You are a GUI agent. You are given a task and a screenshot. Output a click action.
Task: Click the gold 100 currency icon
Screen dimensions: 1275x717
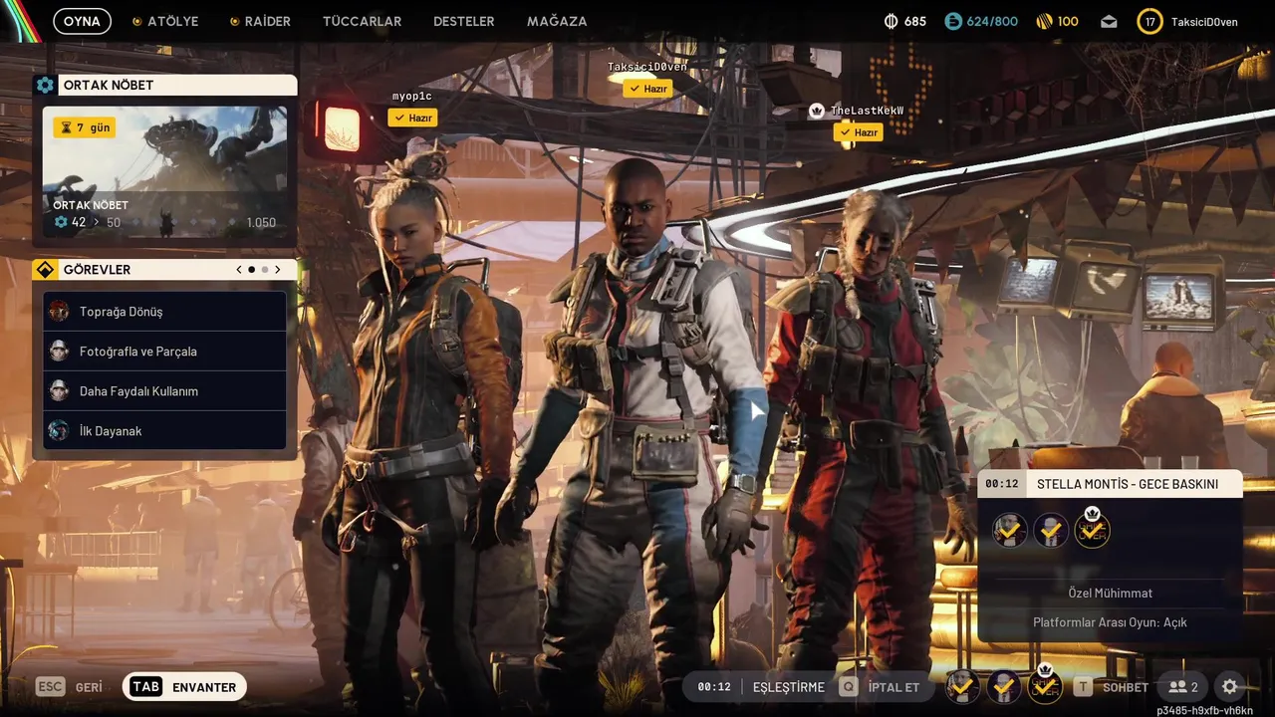click(1045, 21)
